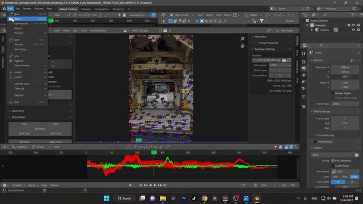The image size is (363, 204).
Task: Click the outliner filter funnel icon
Action: 353,15
